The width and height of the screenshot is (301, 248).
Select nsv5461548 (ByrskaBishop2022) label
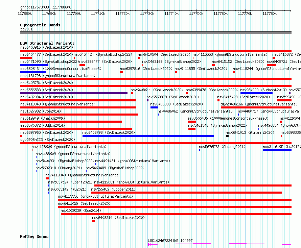click(x=217, y=125)
